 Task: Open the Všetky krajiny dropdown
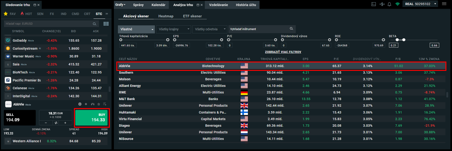click(173, 29)
